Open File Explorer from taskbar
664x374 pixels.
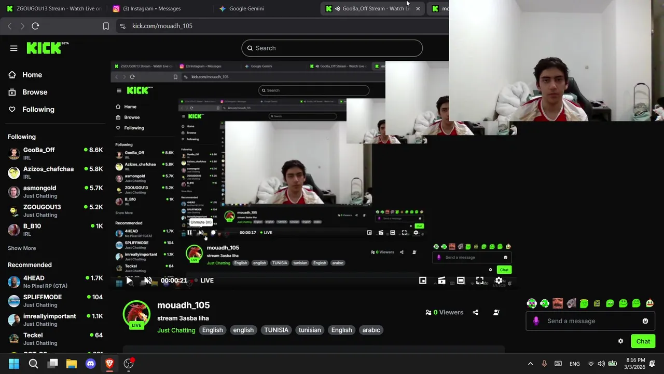72,364
